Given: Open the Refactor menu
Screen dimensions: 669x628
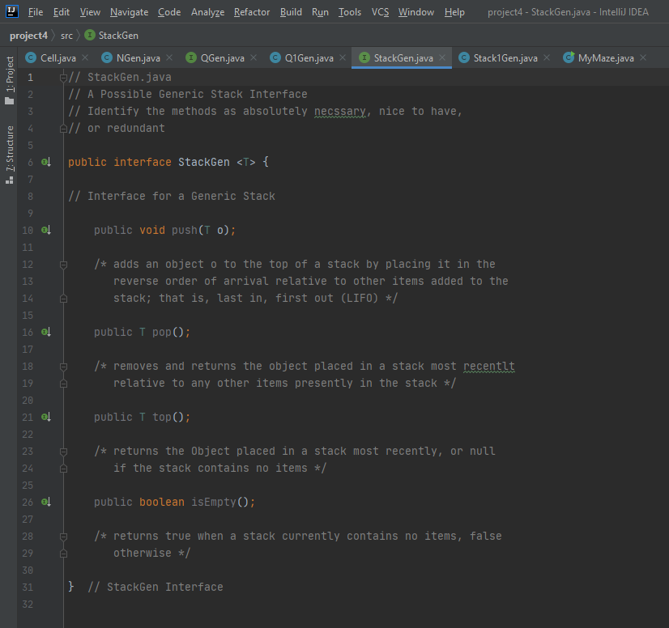Looking at the screenshot, I should [252, 12].
